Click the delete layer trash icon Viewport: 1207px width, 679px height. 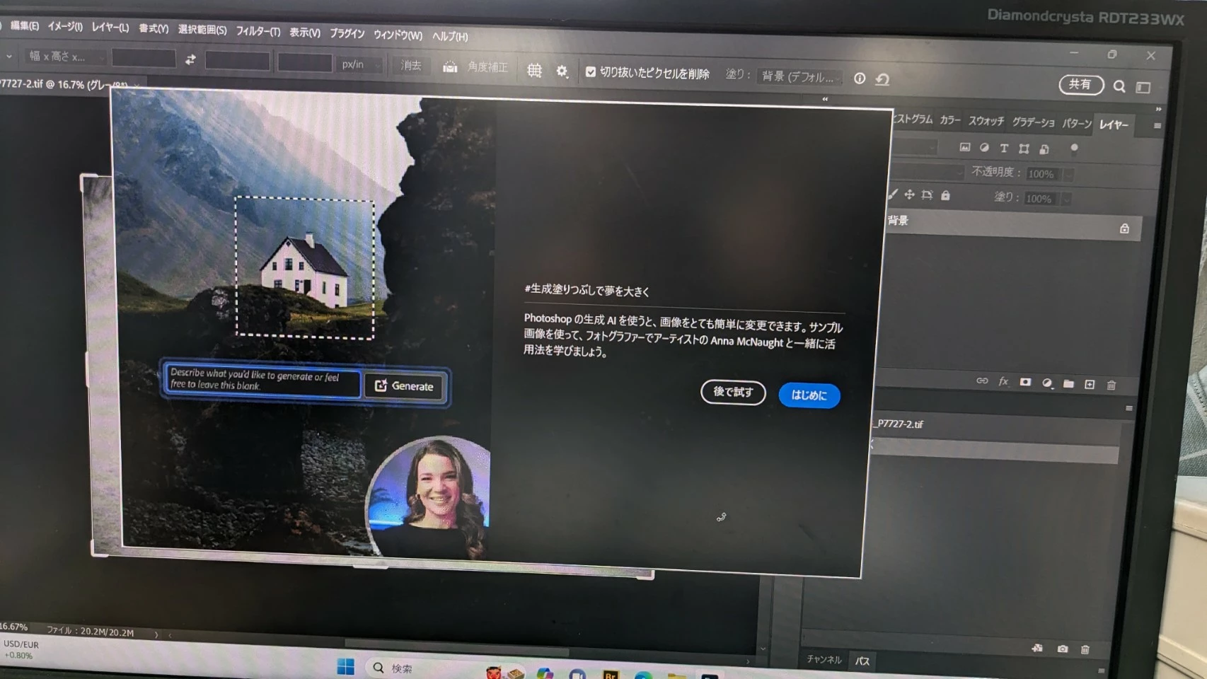(1111, 385)
